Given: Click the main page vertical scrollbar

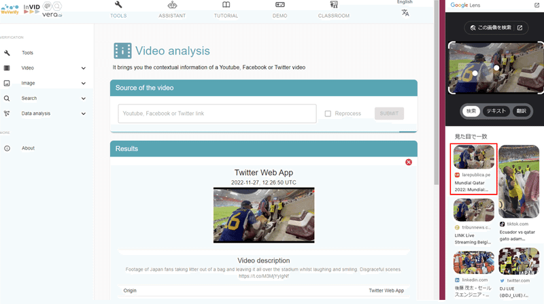Looking at the screenshot, I should [436, 94].
